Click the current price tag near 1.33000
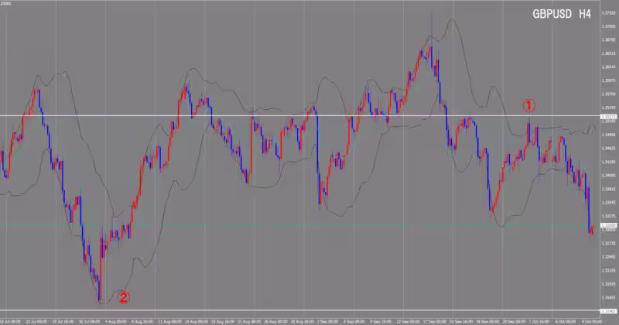Screen dimensions: 619x325 (x=607, y=225)
